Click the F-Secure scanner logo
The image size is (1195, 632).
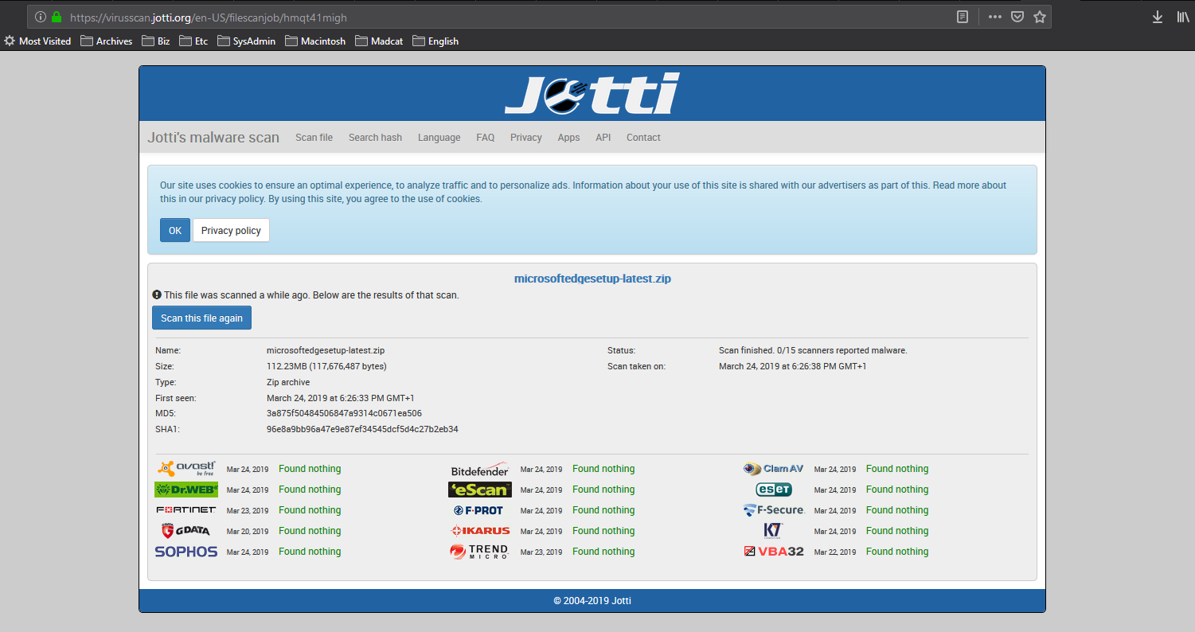pos(774,510)
